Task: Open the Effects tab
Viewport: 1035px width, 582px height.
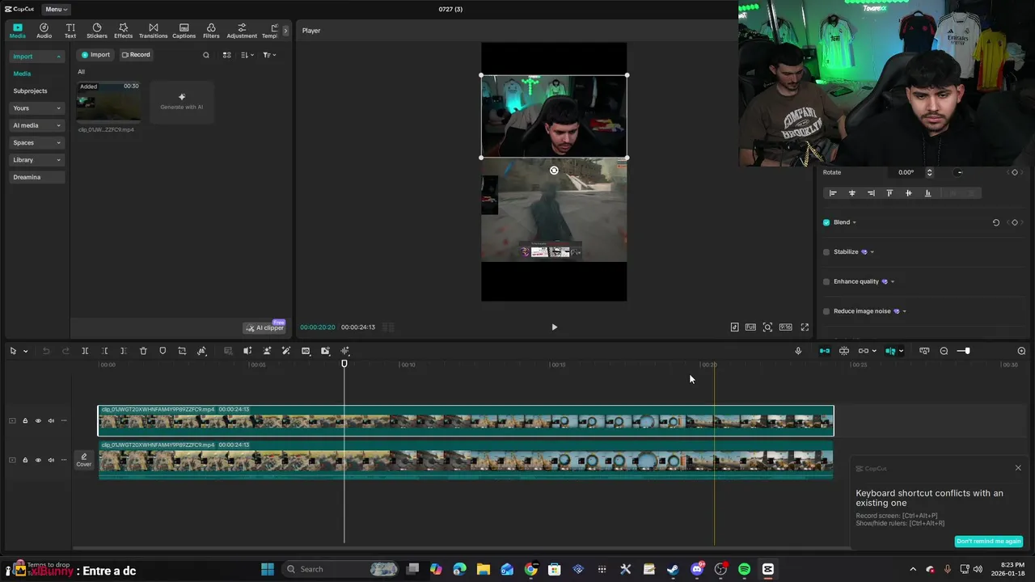Action: (x=123, y=31)
